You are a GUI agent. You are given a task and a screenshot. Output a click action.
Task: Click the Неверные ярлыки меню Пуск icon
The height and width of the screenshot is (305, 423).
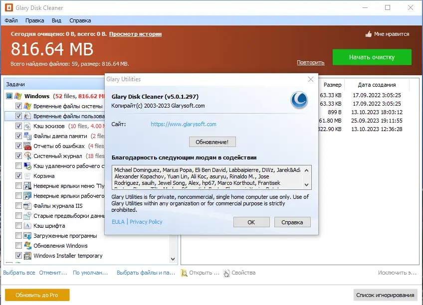27,186
